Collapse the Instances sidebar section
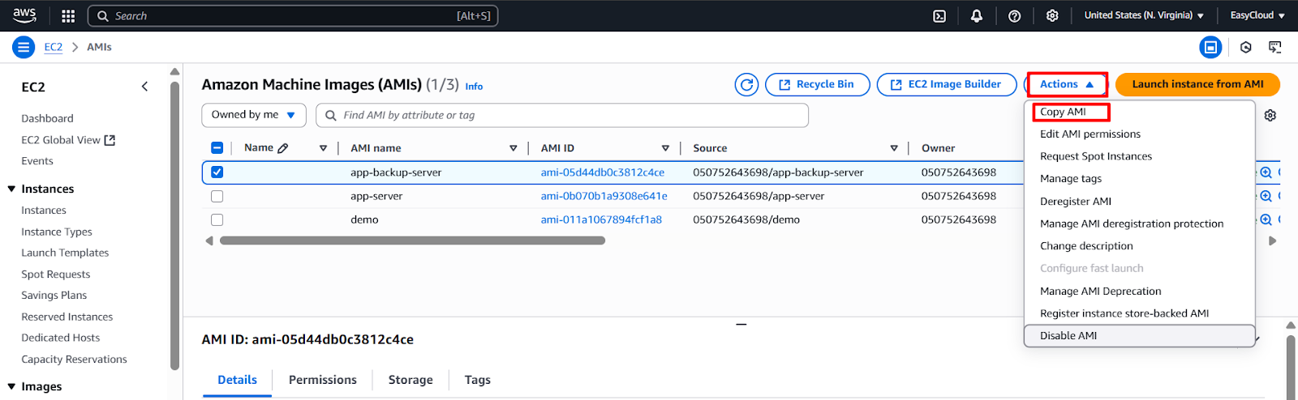Viewport: 1298px width, 400px height. pos(11,189)
